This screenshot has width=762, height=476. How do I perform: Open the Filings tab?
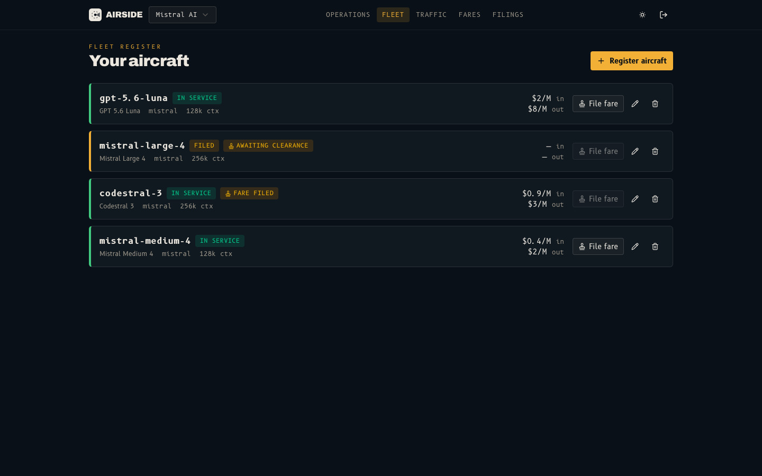[x=508, y=15]
